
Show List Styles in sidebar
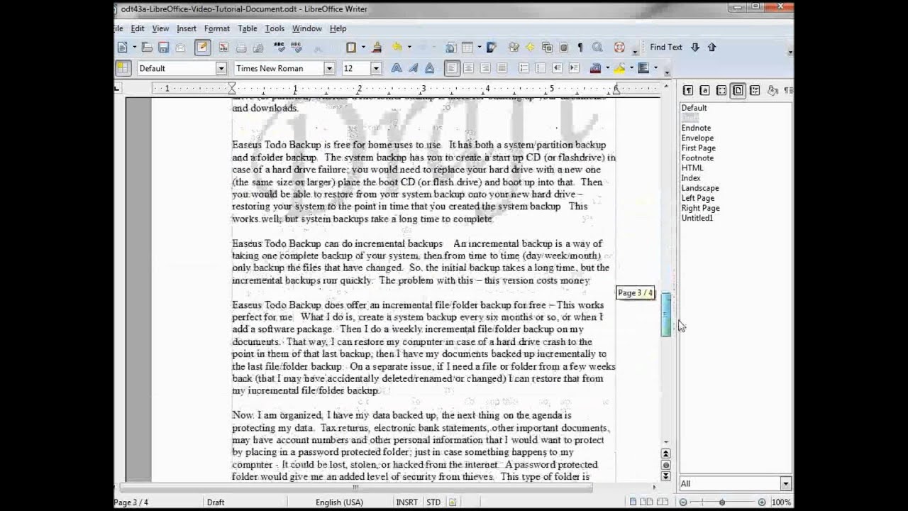click(755, 90)
